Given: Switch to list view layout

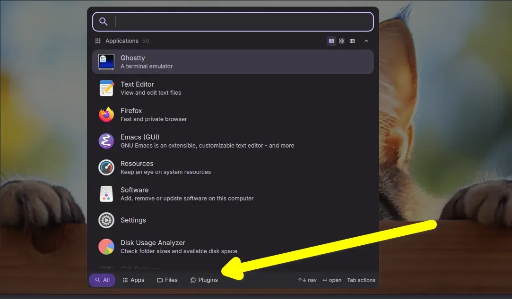Looking at the screenshot, I should 331,41.
